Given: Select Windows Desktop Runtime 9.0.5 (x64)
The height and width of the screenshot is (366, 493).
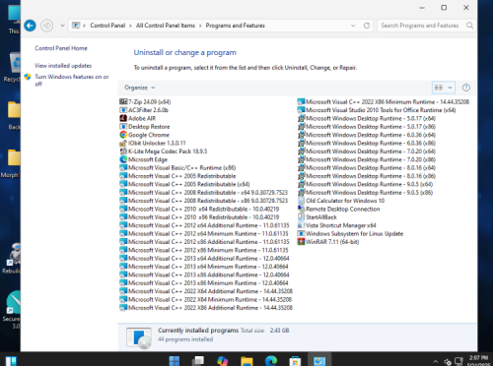Looking at the screenshot, I should 366,184.
